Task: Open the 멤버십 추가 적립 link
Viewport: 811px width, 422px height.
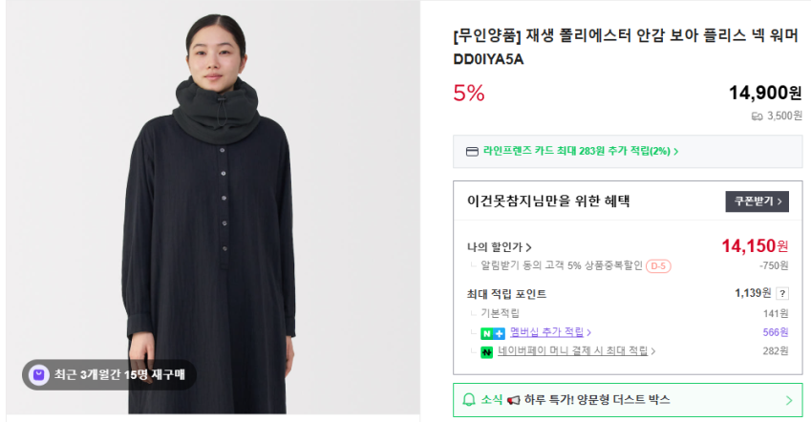Action: pos(547,332)
